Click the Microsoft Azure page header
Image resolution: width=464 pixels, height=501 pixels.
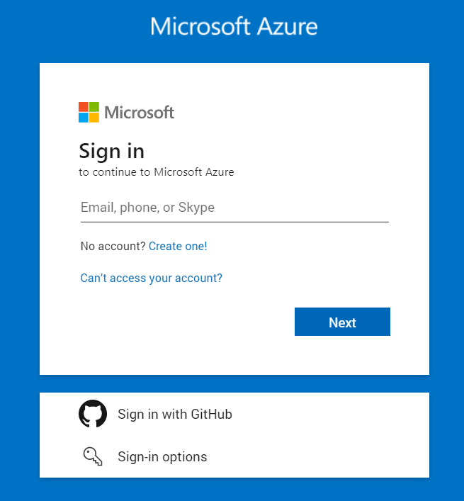234,26
